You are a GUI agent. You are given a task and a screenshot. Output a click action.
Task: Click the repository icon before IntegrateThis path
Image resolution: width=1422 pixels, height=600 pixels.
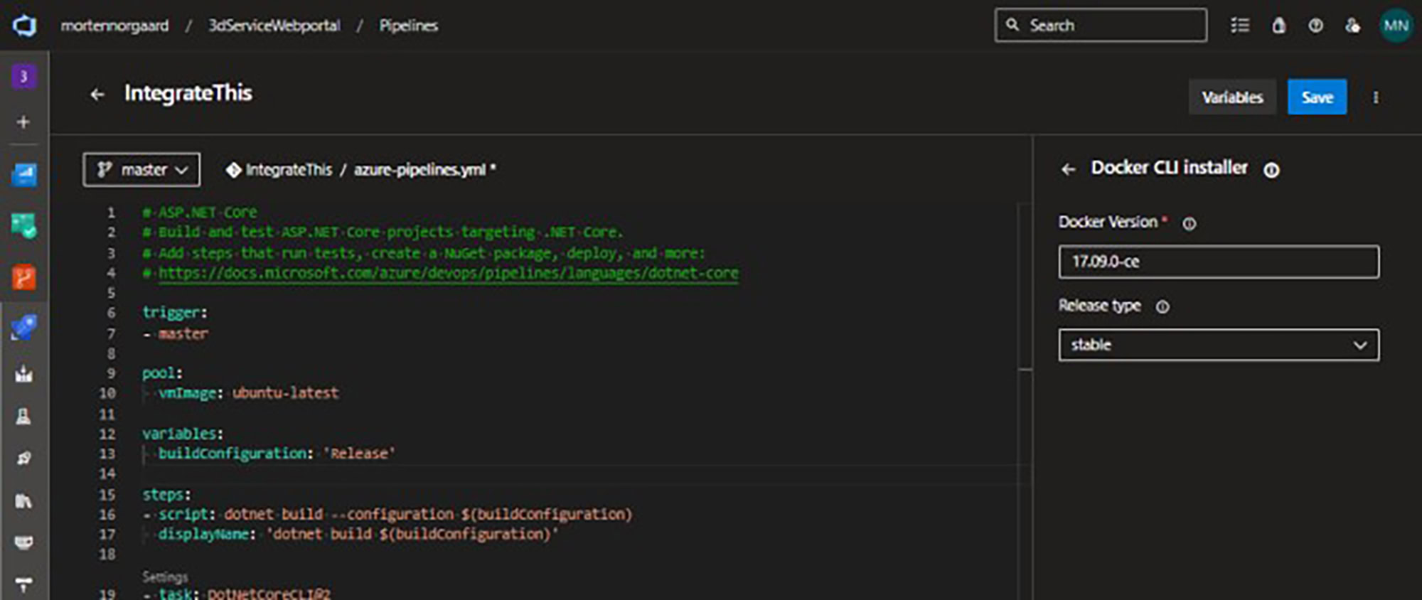coord(233,170)
